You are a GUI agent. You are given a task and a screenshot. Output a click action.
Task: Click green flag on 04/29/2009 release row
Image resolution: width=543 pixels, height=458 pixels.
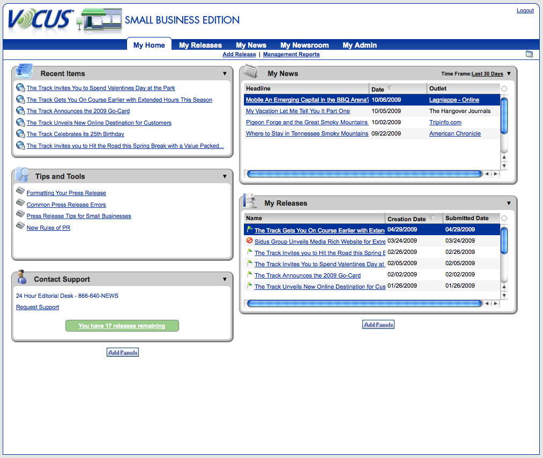click(249, 229)
